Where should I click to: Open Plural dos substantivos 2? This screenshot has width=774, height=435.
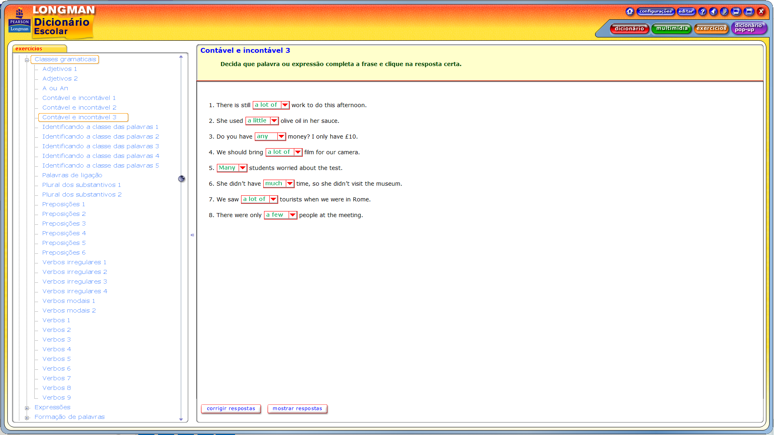pyautogui.click(x=82, y=195)
